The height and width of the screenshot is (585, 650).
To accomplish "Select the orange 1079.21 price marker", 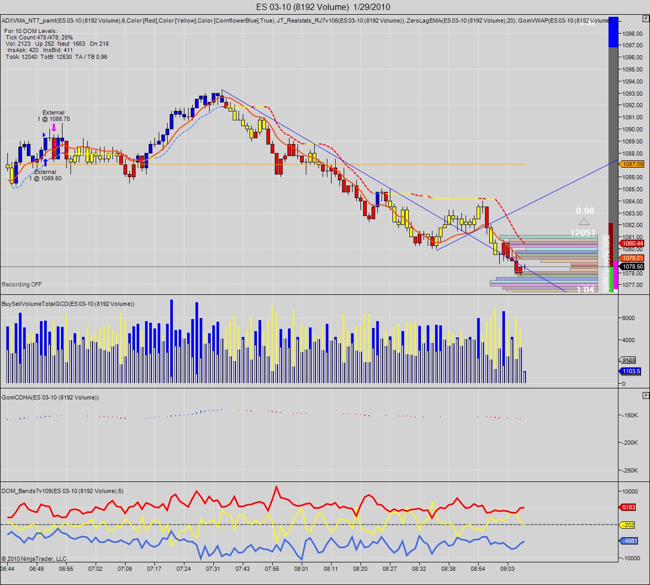I will [632, 258].
